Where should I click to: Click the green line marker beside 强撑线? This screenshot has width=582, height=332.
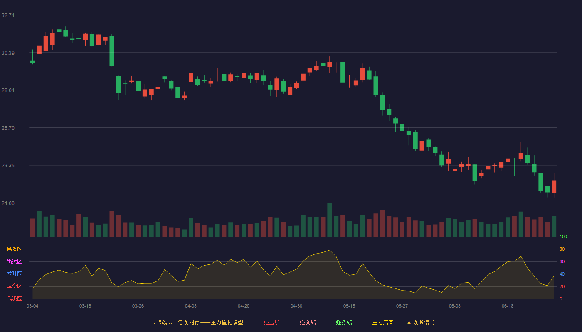(331, 322)
